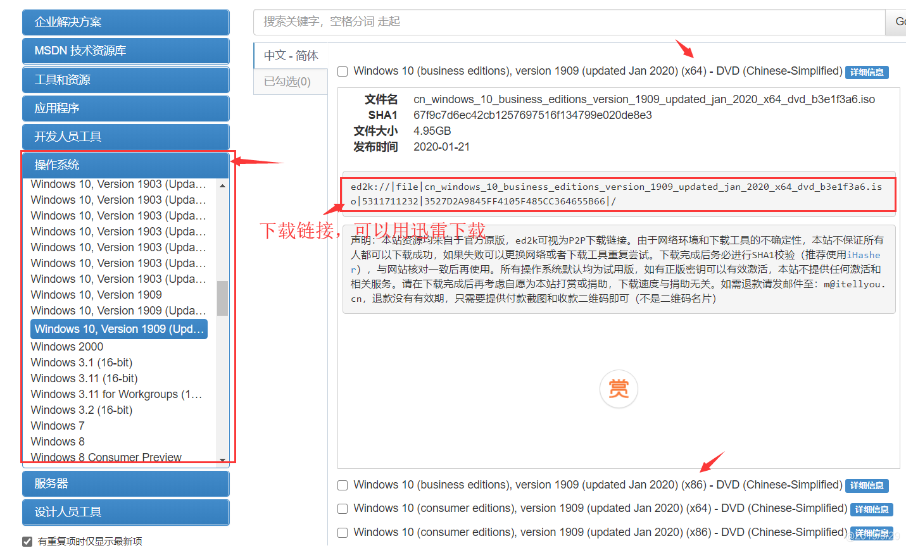
Task: Expand the 企业解决方案 section
Action: 125,22
